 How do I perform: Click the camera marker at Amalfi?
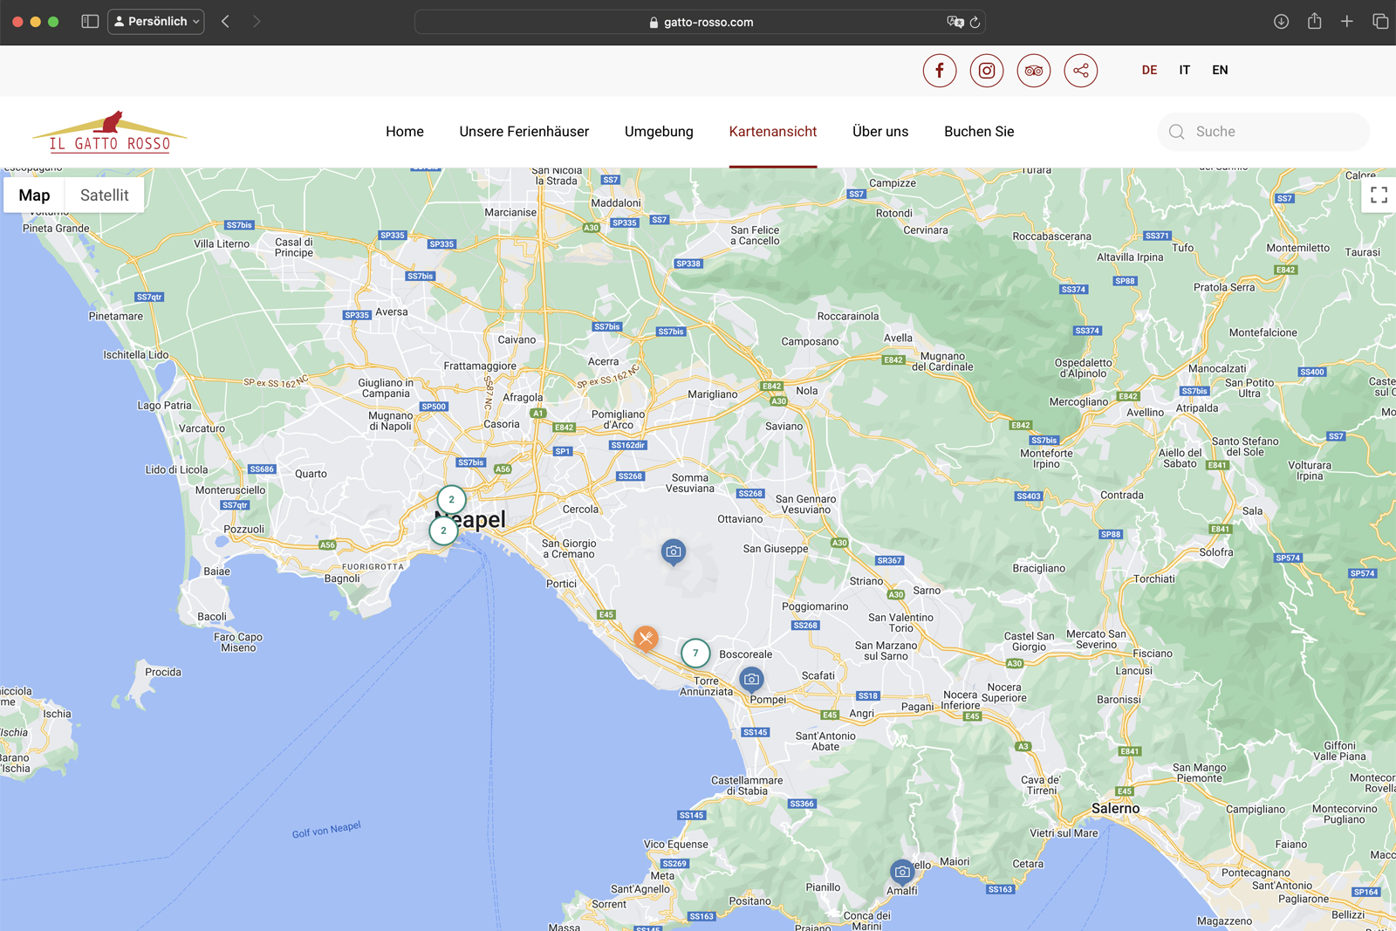(902, 871)
